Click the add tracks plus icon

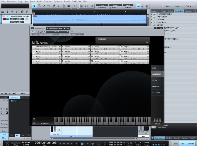12,12
